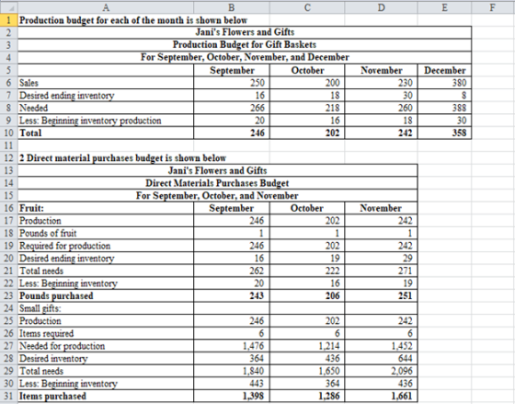The height and width of the screenshot is (404, 515).
Task: Select October total needs 1,650
Action: pyautogui.click(x=307, y=371)
